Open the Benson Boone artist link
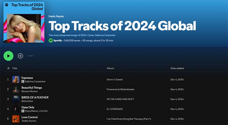This screenshot has height=125, width=228. click(x=30, y=91)
